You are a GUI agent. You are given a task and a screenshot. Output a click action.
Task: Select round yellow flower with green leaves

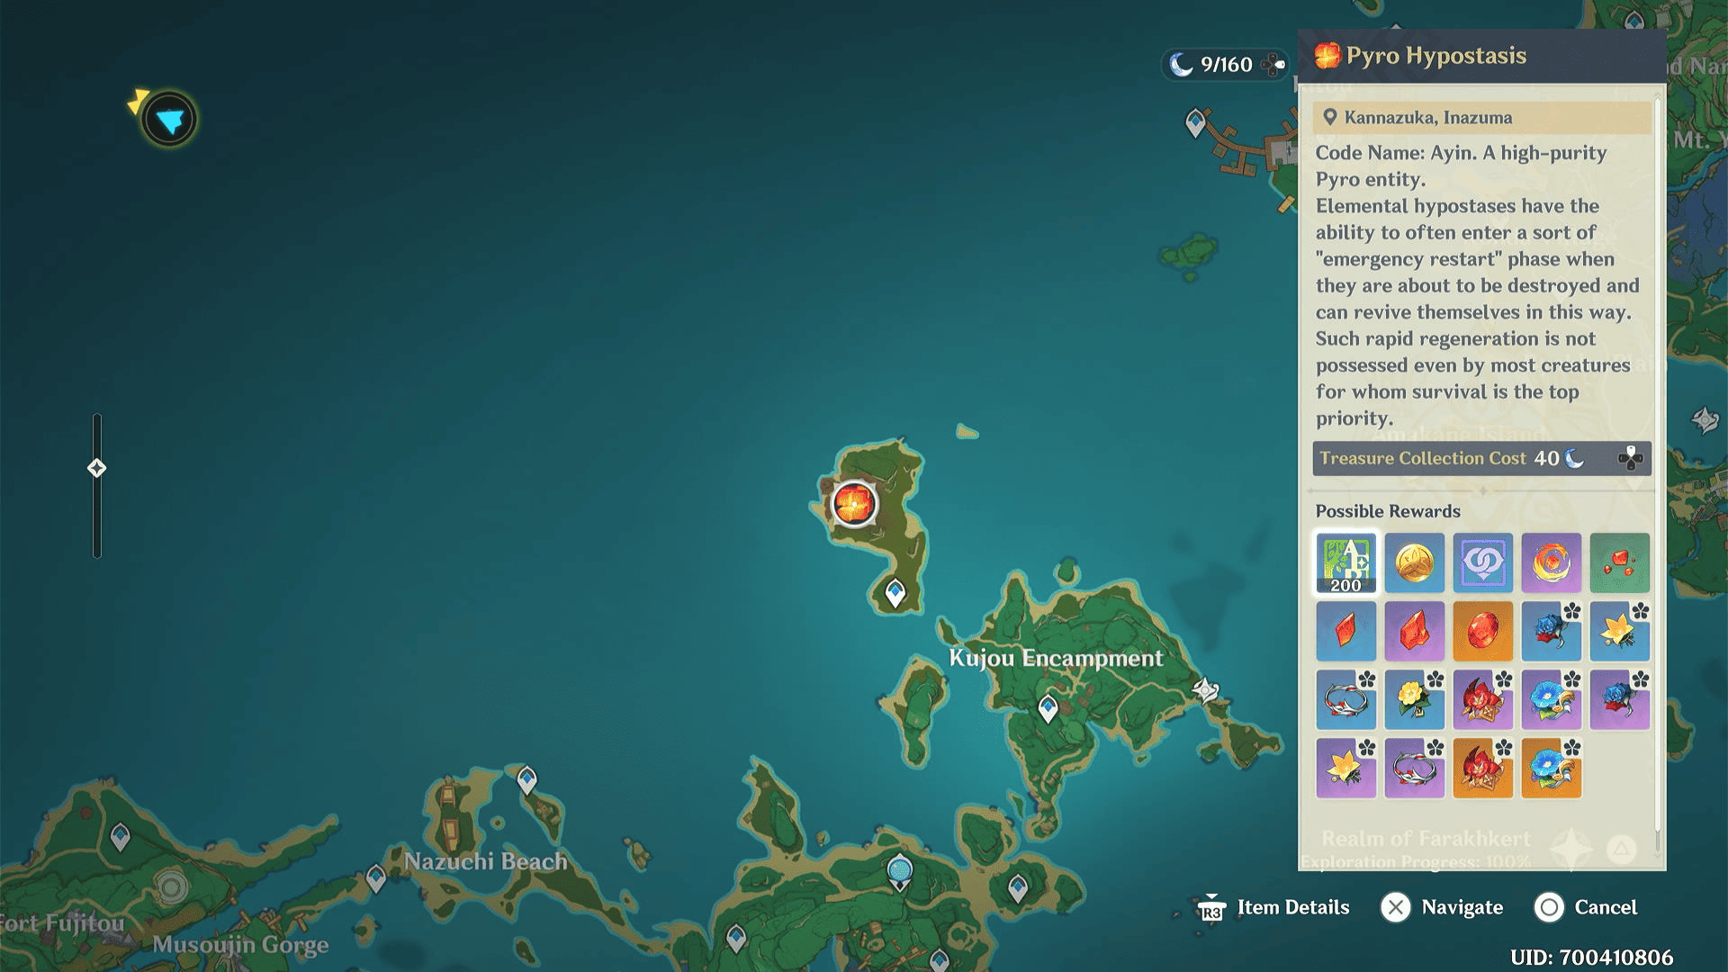click(1415, 700)
